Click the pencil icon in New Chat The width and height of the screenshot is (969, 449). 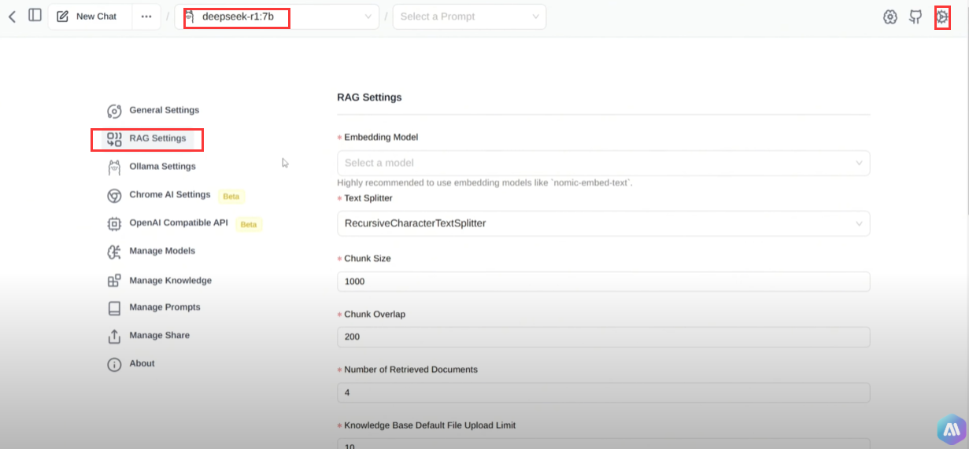click(63, 17)
